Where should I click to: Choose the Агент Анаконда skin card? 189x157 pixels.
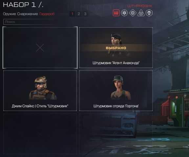(x=116, y=47)
